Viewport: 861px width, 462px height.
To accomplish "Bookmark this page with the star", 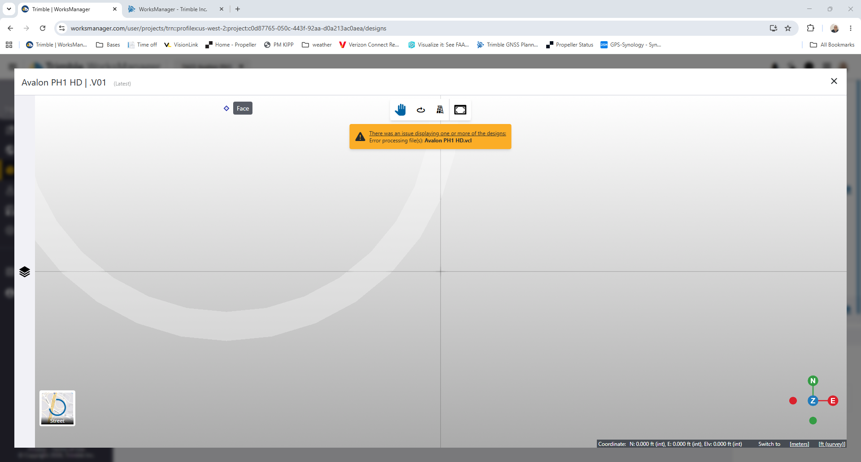I will (788, 28).
